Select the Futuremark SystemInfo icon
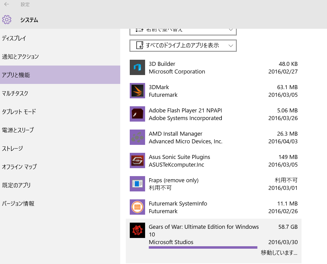 click(x=137, y=207)
